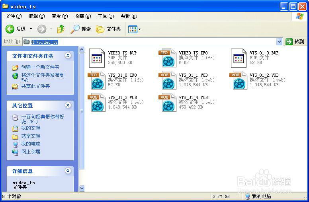
Task: Open the Search magnifier tool
Action: point(75,29)
